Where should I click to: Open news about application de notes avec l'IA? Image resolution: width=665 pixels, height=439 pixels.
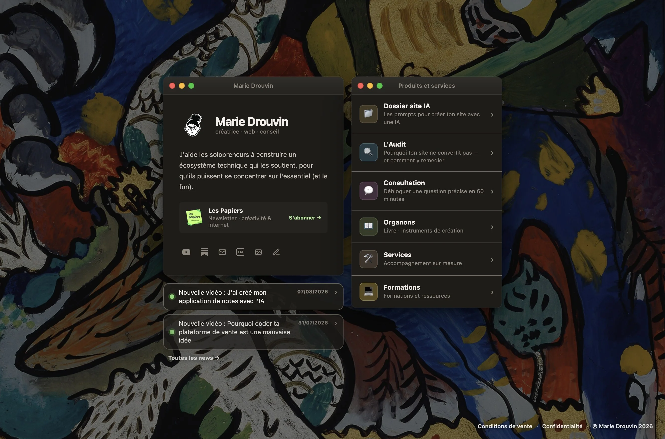click(253, 296)
